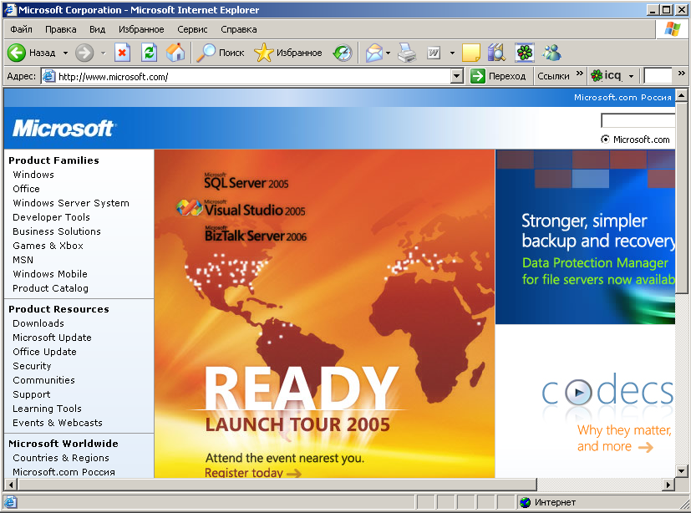
Task: Click Register today link on banner
Action: click(x=253, y=473)
